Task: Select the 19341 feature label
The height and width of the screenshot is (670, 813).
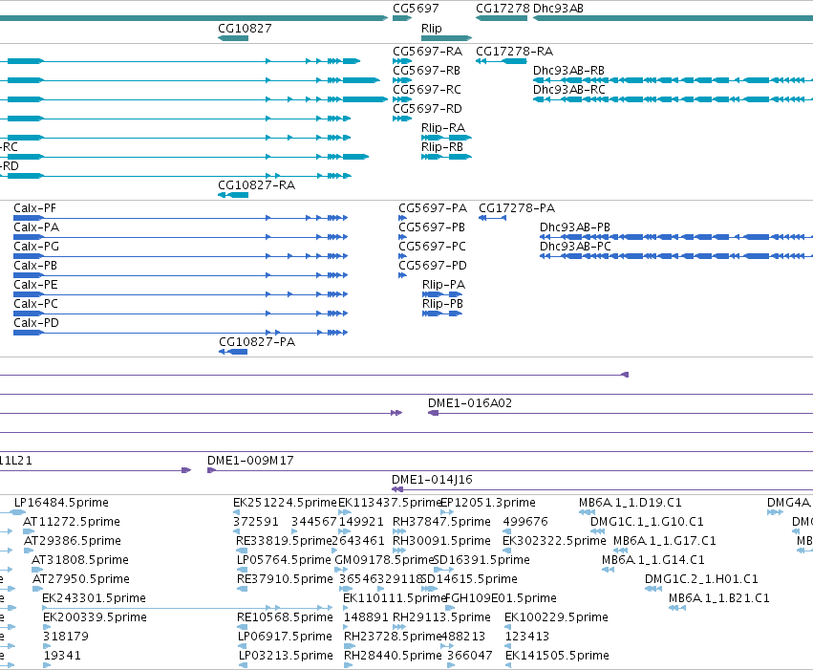Action: pos(62,656)
